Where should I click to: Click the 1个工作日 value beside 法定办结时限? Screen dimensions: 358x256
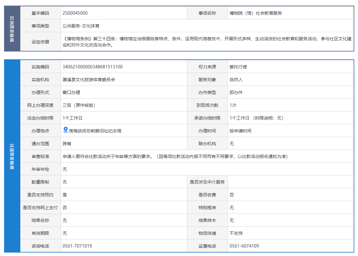73,118
